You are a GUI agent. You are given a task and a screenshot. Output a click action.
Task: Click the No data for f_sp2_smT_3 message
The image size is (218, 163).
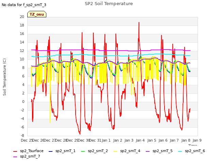pos(24,5)
